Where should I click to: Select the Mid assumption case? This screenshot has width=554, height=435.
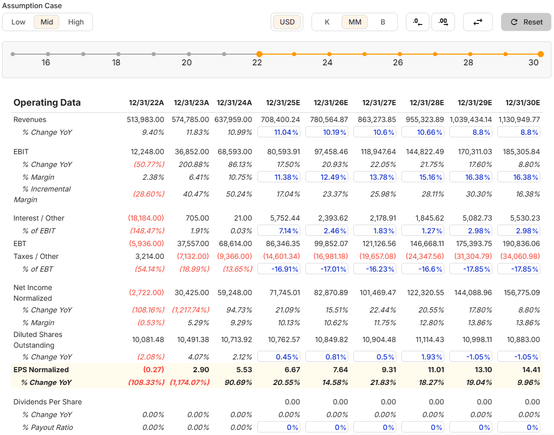point(46,22)
